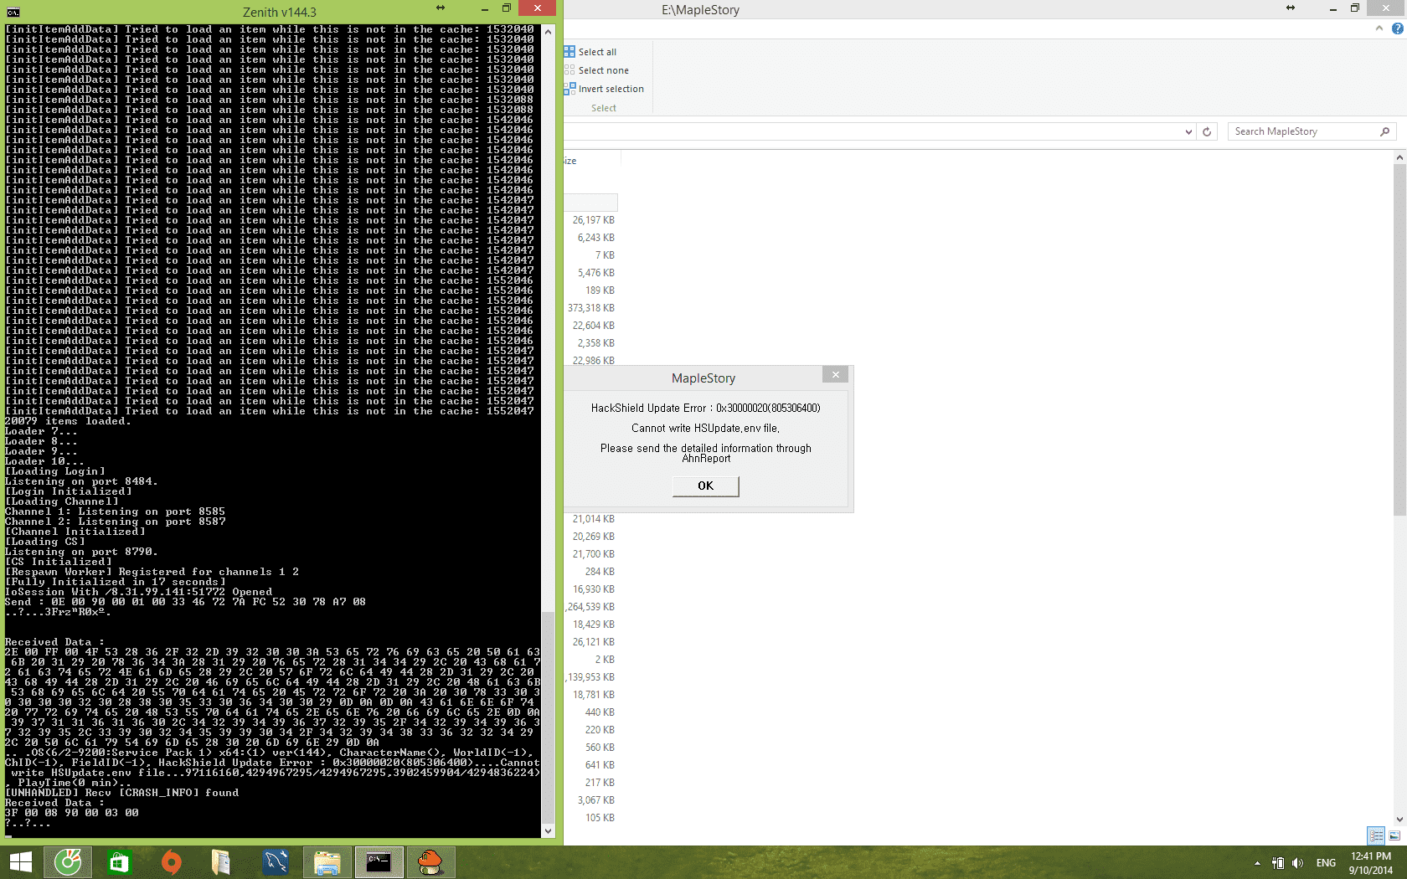The width and height of the screenshot is (1407, 879).
Task: Open the Windows Start button
Action: coord(21,862)
